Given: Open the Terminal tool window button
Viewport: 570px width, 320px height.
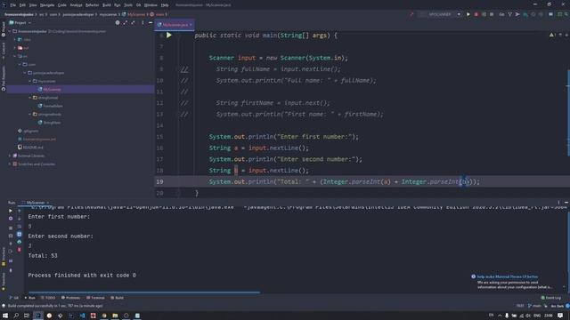Looking at the screenshot, I should point(95,298).
